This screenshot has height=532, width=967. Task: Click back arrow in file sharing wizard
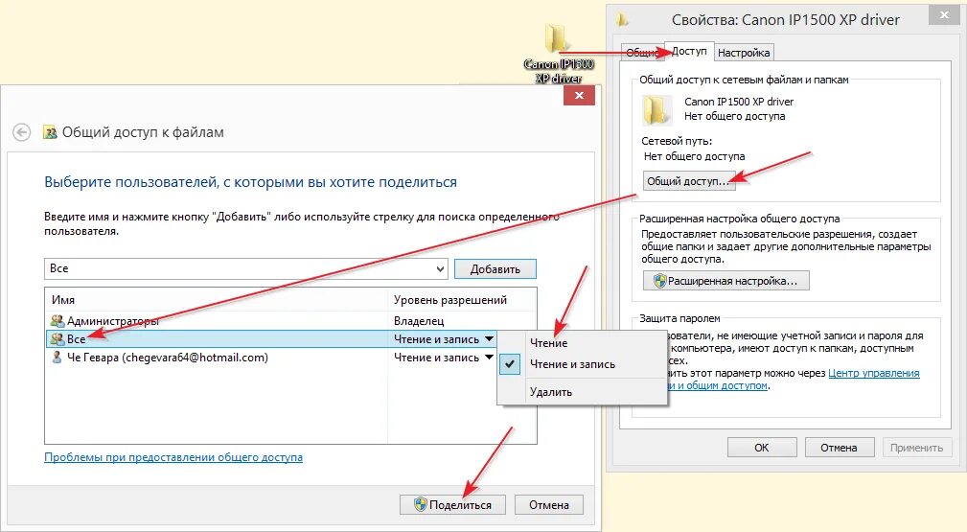(22, 132)
